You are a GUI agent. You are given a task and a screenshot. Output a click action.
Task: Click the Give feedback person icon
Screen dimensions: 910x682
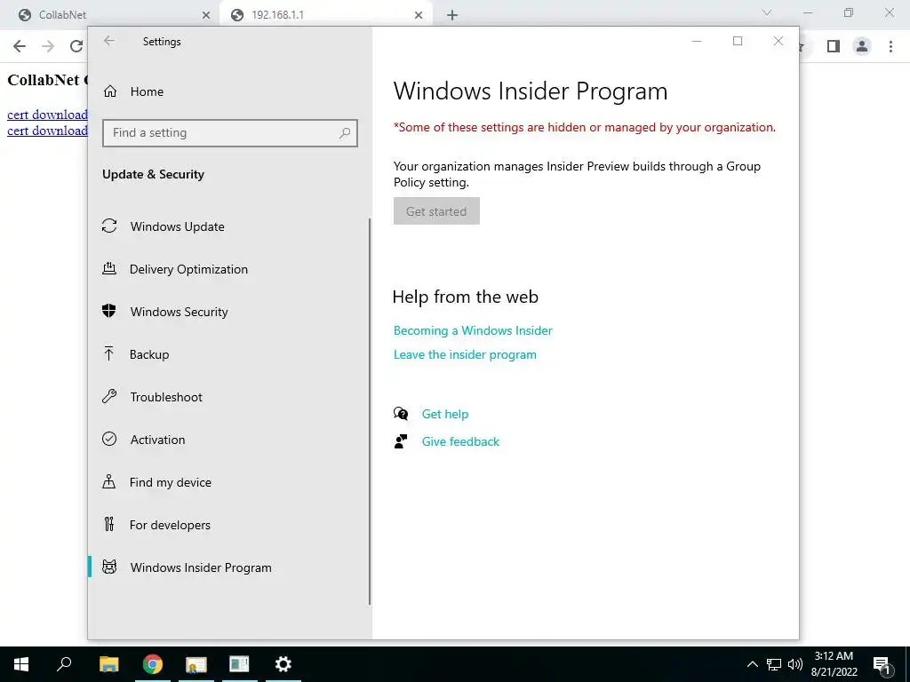(401, 441)
